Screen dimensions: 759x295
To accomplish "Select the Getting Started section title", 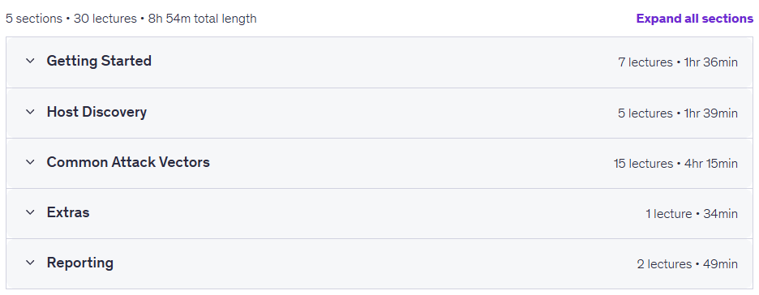I will coord(99,61).
